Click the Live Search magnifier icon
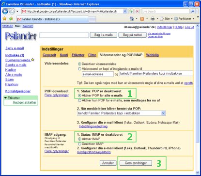The width and height of the screenshot is (201, 176). coord(192,11)
